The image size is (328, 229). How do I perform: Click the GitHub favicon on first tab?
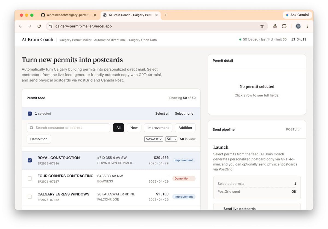pos(43,15)
